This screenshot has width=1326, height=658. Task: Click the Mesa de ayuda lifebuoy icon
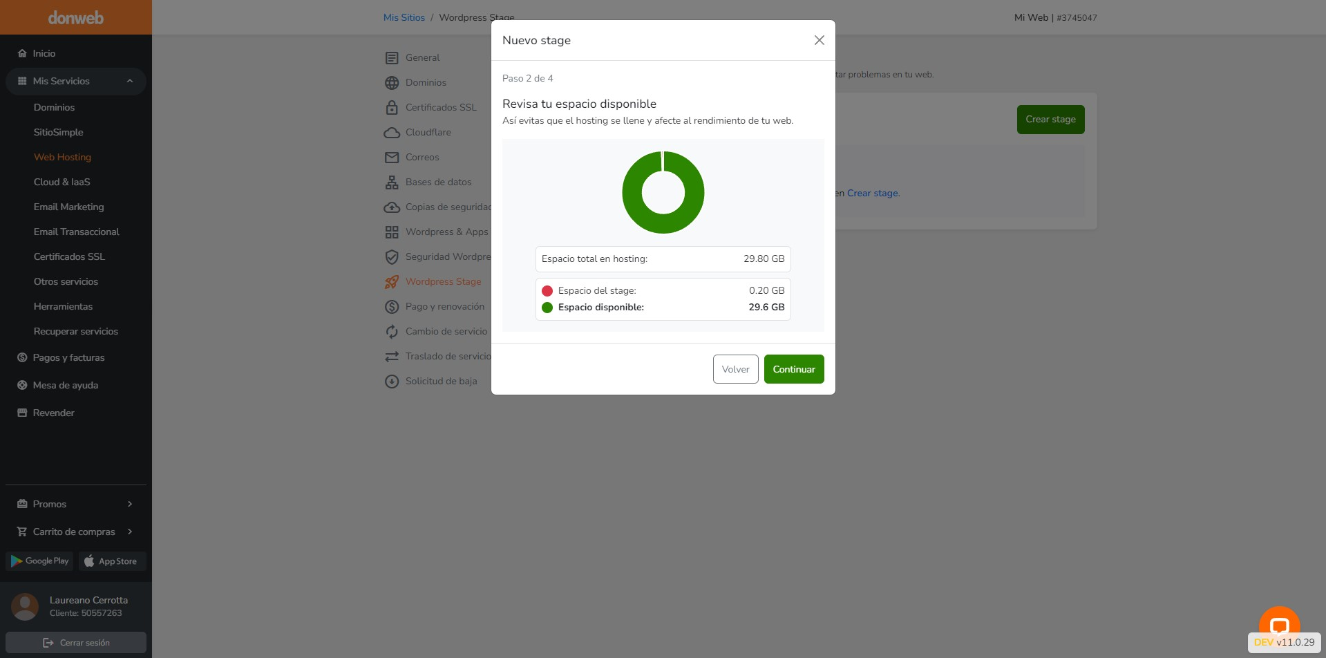tap(22, 385)
